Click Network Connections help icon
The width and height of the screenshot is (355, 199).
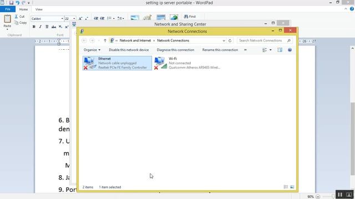290,50
